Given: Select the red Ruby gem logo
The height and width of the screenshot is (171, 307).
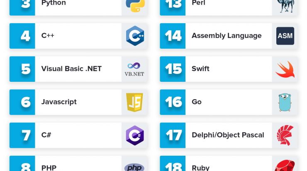Looking at the screenshot, I should (x=285, y=166).
